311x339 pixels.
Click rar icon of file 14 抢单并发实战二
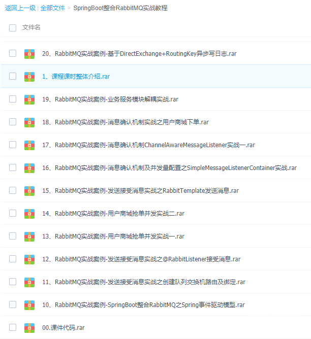[29, 214]
